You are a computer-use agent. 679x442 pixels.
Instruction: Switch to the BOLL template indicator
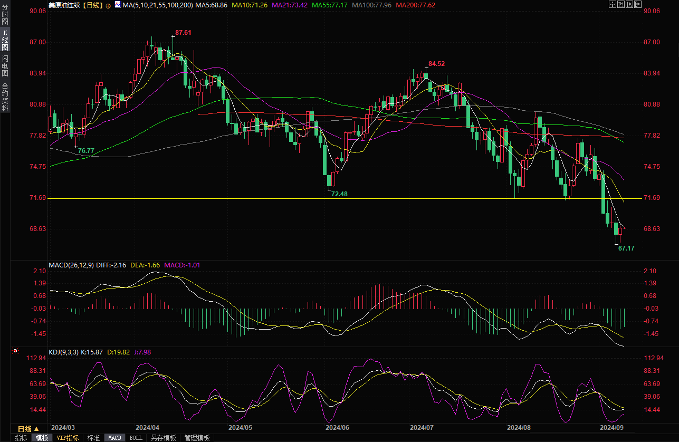click(x=136, y=438)
